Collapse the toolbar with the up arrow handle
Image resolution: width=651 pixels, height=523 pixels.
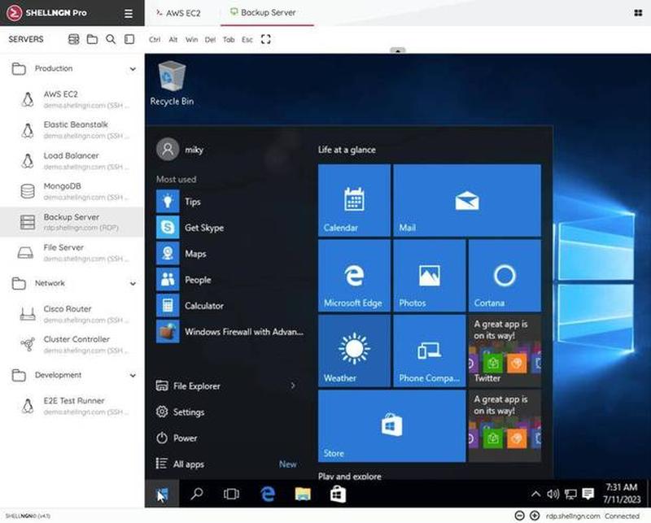click(x=398, y=50)
